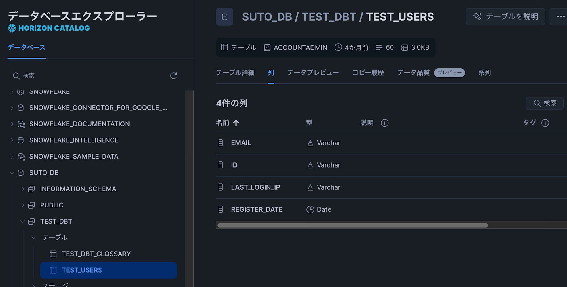The width and height of the screenshot is (567, 287).
Task: Click the Date type icon for REGISTER_DATE
Action: coord(310,209)
